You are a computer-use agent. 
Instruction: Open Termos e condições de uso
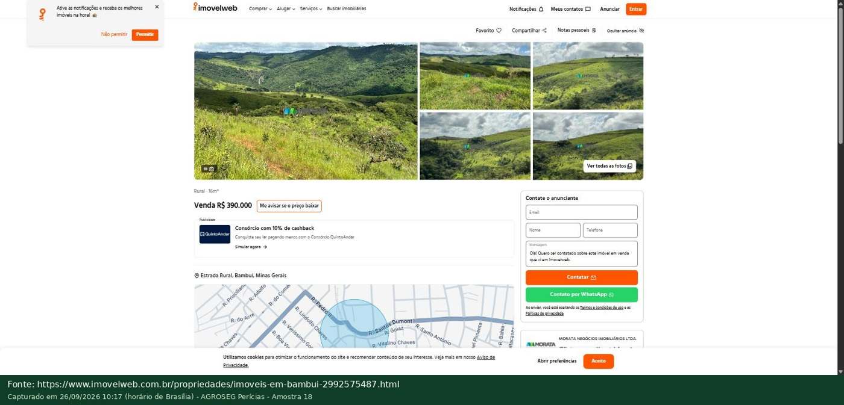tap(602, 308)
